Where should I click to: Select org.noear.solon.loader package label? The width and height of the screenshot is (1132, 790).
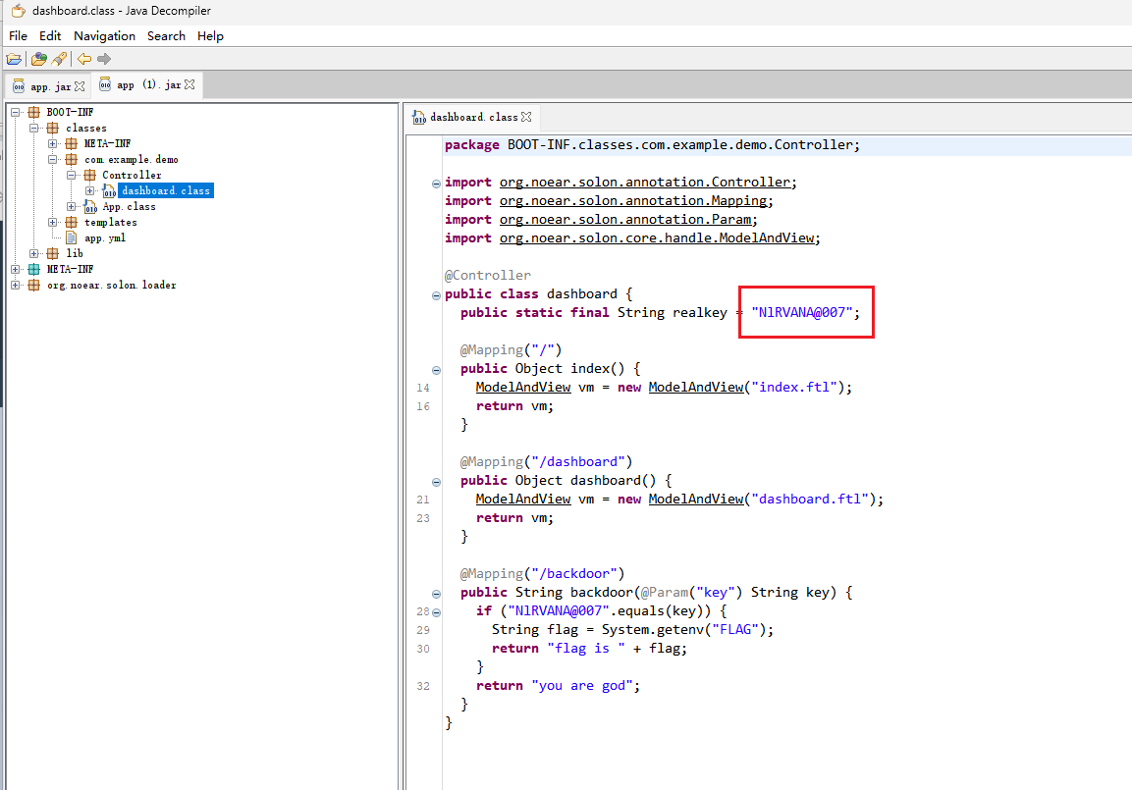coord(112,285)
